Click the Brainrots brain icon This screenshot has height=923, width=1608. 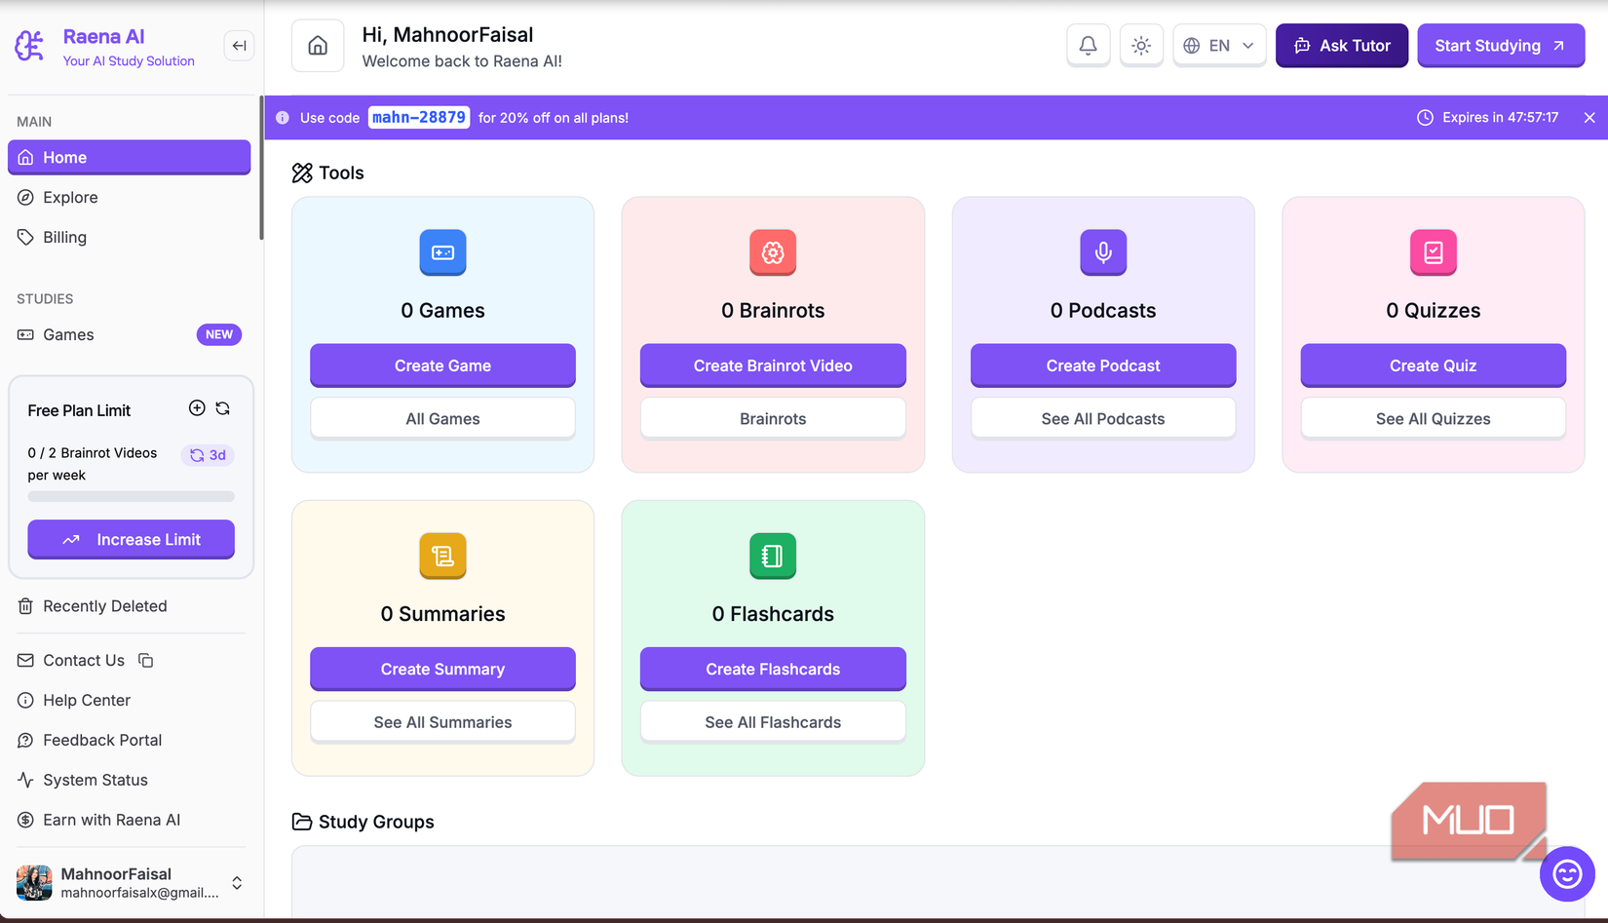(773, 252)
